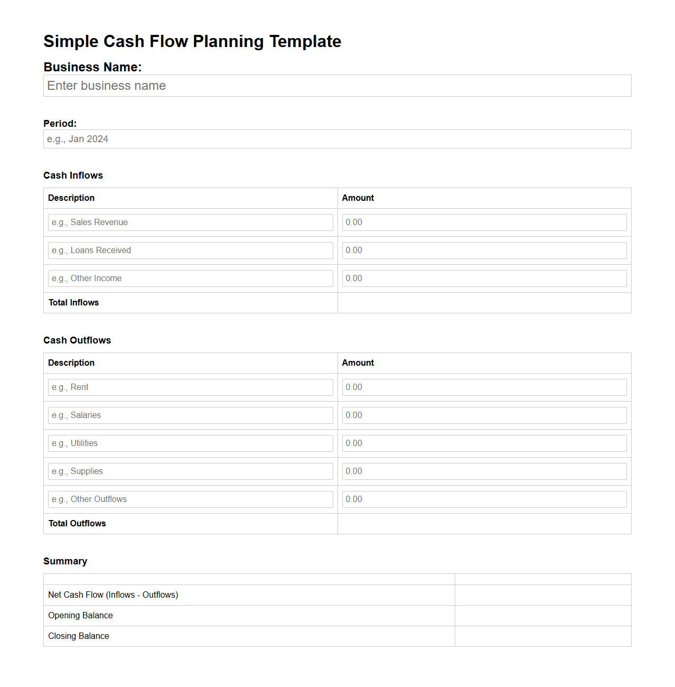This screenshot has width=675, height=687.
Task: Click the Total Outflows amount cell
Action: (x=484, y=523)
